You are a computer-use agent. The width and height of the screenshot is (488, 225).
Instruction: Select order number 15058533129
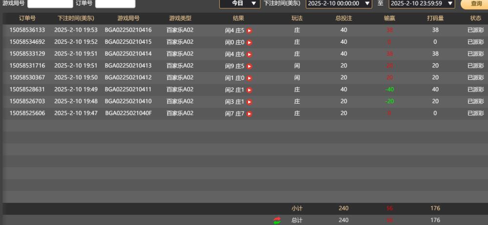coord(27,54)
